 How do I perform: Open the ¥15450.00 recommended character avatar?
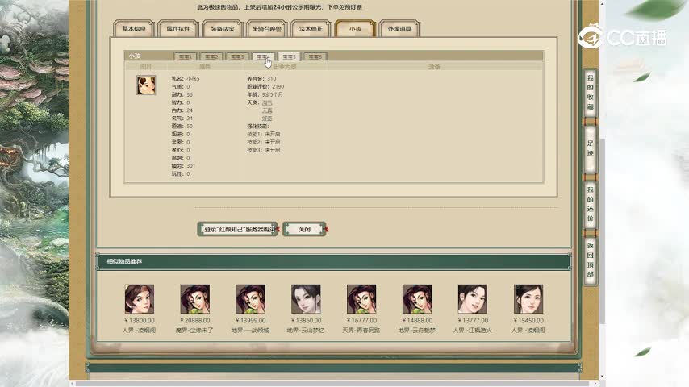[528, 298]
